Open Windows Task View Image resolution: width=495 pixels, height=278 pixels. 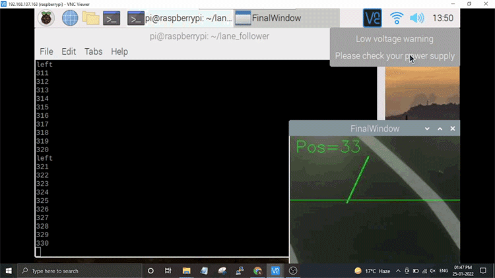tap(168, 271)
